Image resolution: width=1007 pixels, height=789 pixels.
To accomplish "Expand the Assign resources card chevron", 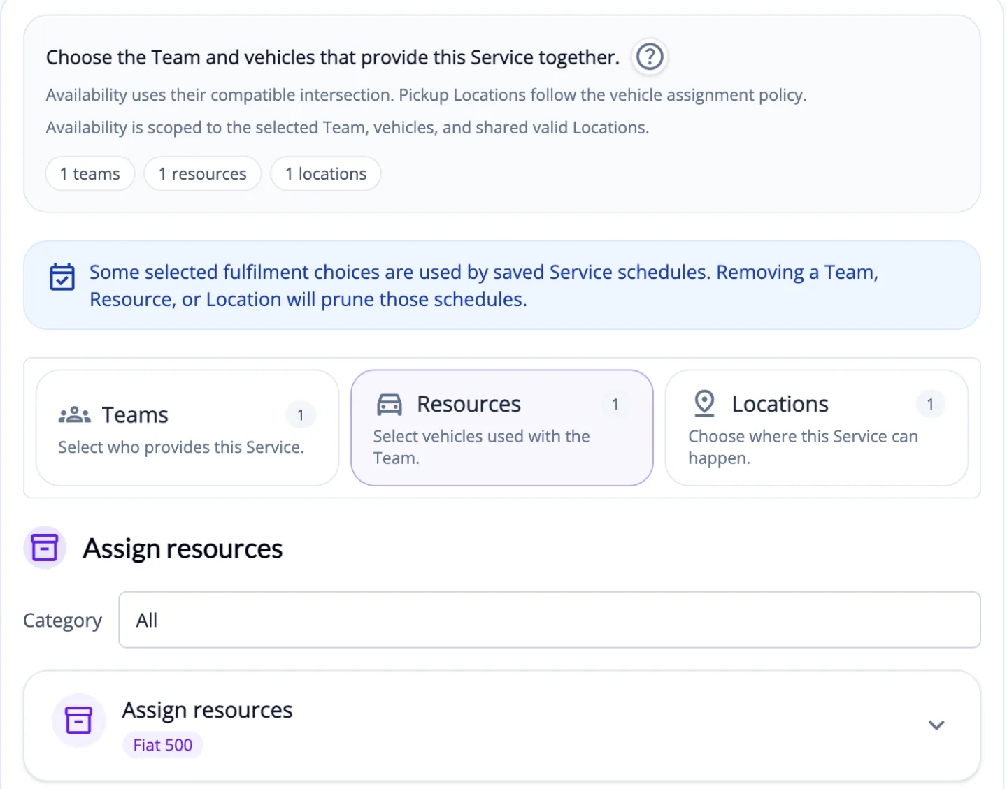I will click(x=936, y=725).
